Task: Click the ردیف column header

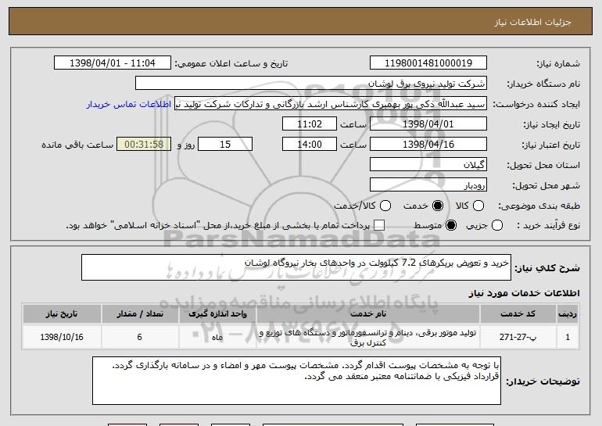Action: click(568, 314)
